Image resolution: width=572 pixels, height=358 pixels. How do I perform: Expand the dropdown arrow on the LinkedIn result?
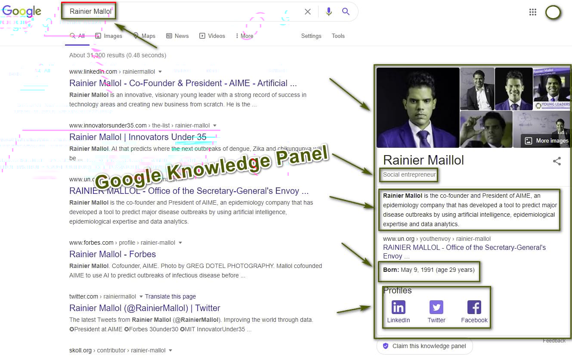point(160,72)
